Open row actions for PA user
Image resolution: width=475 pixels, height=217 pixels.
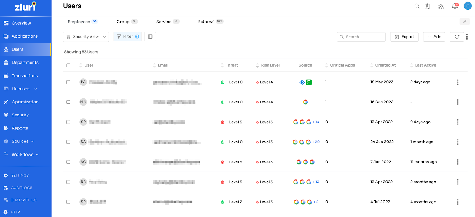tap(458, 82)
